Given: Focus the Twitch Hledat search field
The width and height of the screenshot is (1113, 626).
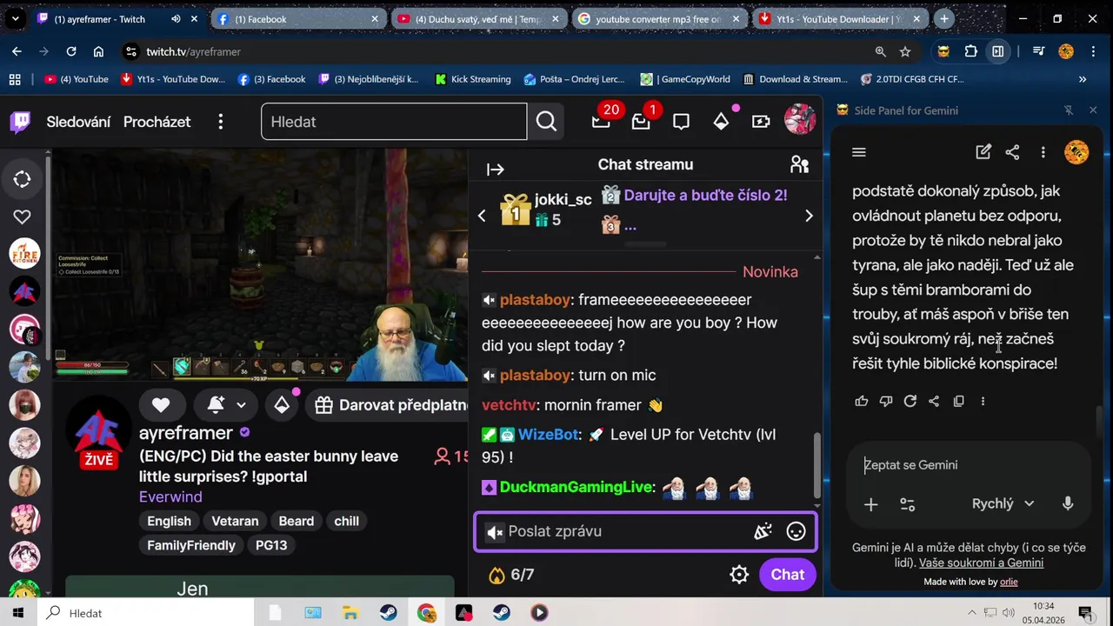Looking at the screenshot, I should 394,122.
